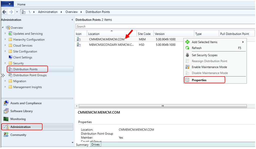This screenshot has width=256, height=149.
Task: Expand the Site Configuration node
Action: click(5, 51)
